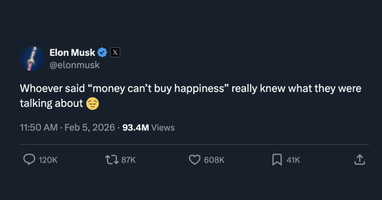Click the 41K bookmarks count
This screenshot has width=382, height=200.
[293, 160]
